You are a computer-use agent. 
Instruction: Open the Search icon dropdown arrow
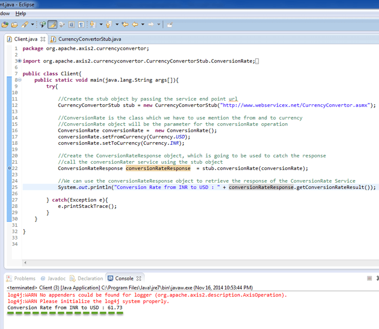point(33,24)
